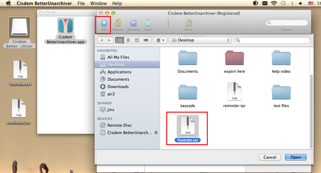
Task: Select the Cisdem BetterUnarchiver disk on desktop
Action: pos(19,33)
